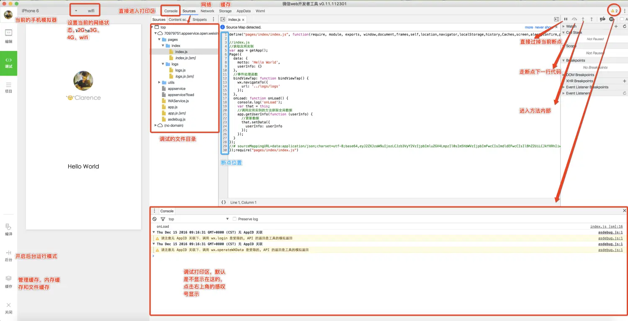Click the 'more' link in source map bar
Viewport: 628px width, 321px height.
point(529,27)
